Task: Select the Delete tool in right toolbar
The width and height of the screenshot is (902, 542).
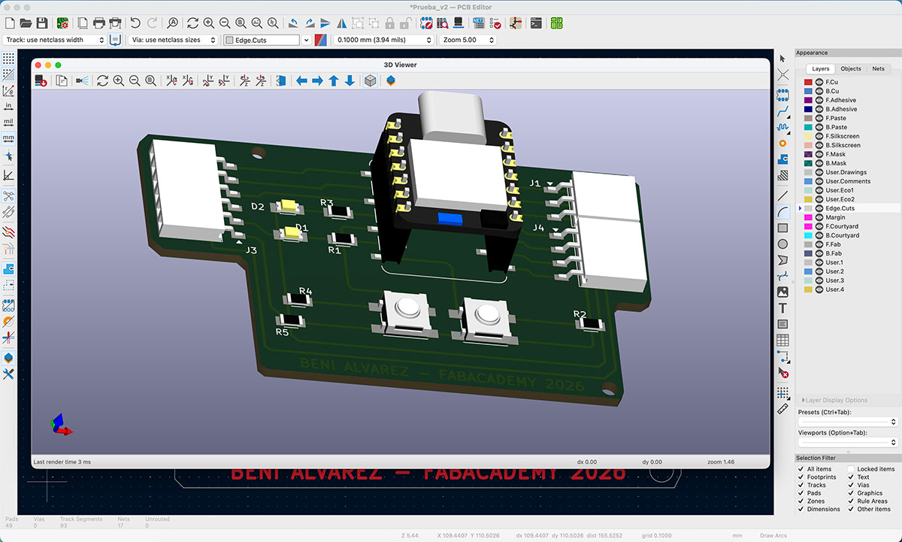Action: click(x=782, y=373)
